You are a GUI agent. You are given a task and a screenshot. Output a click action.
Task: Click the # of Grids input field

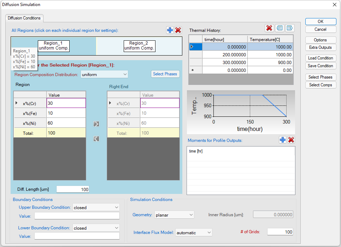[x=280, y=232]
